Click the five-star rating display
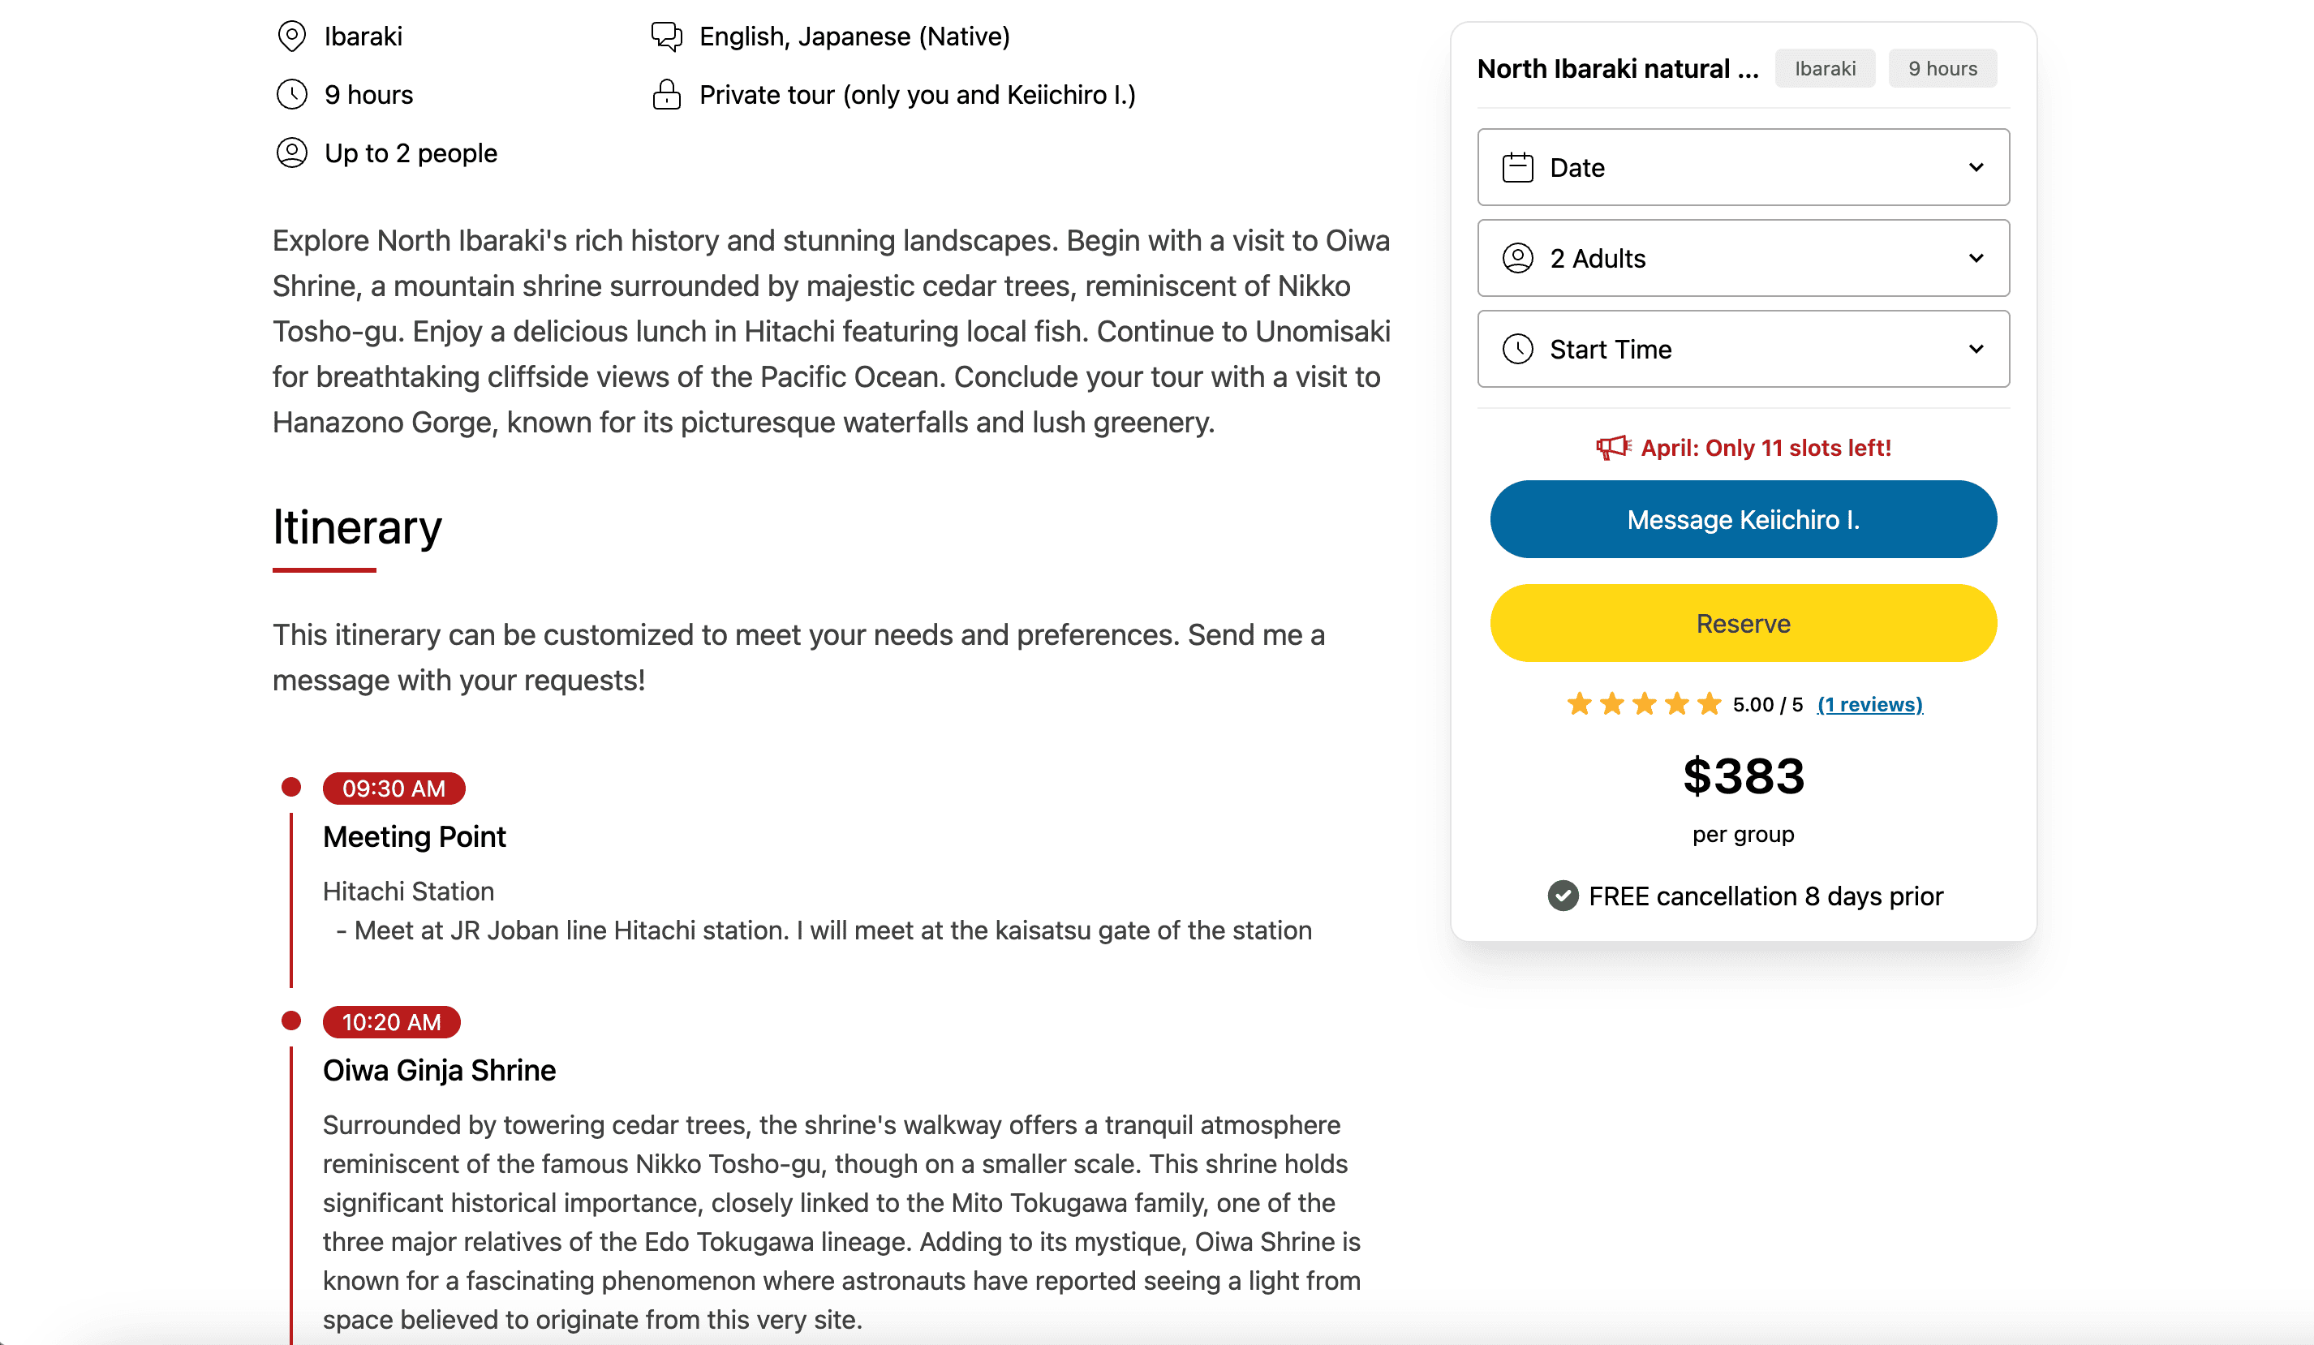This screenshot has width=2314, height=1345. (x=1644, y=704)
